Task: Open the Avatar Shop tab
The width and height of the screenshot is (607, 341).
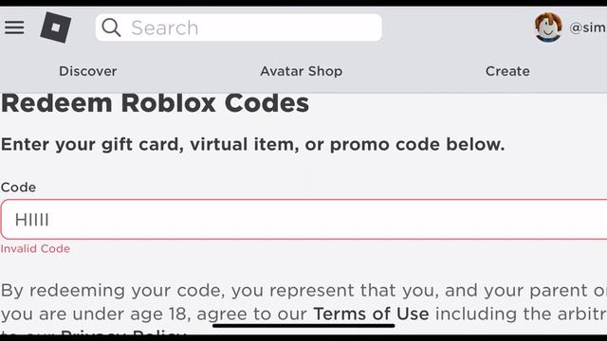Action: (302, 71)
